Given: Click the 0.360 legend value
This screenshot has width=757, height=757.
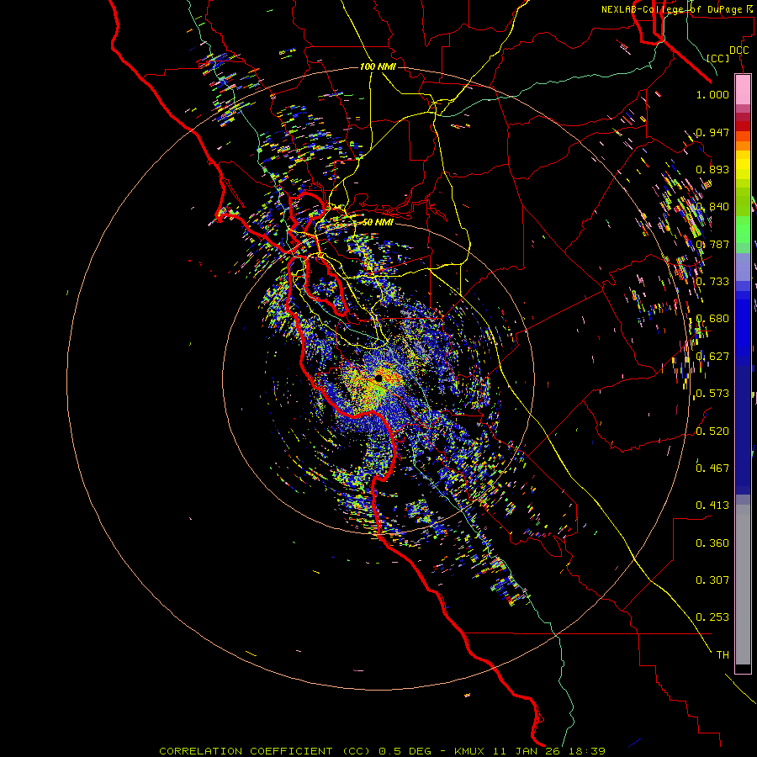Looking at the screenshot, I should pos(712,543).
